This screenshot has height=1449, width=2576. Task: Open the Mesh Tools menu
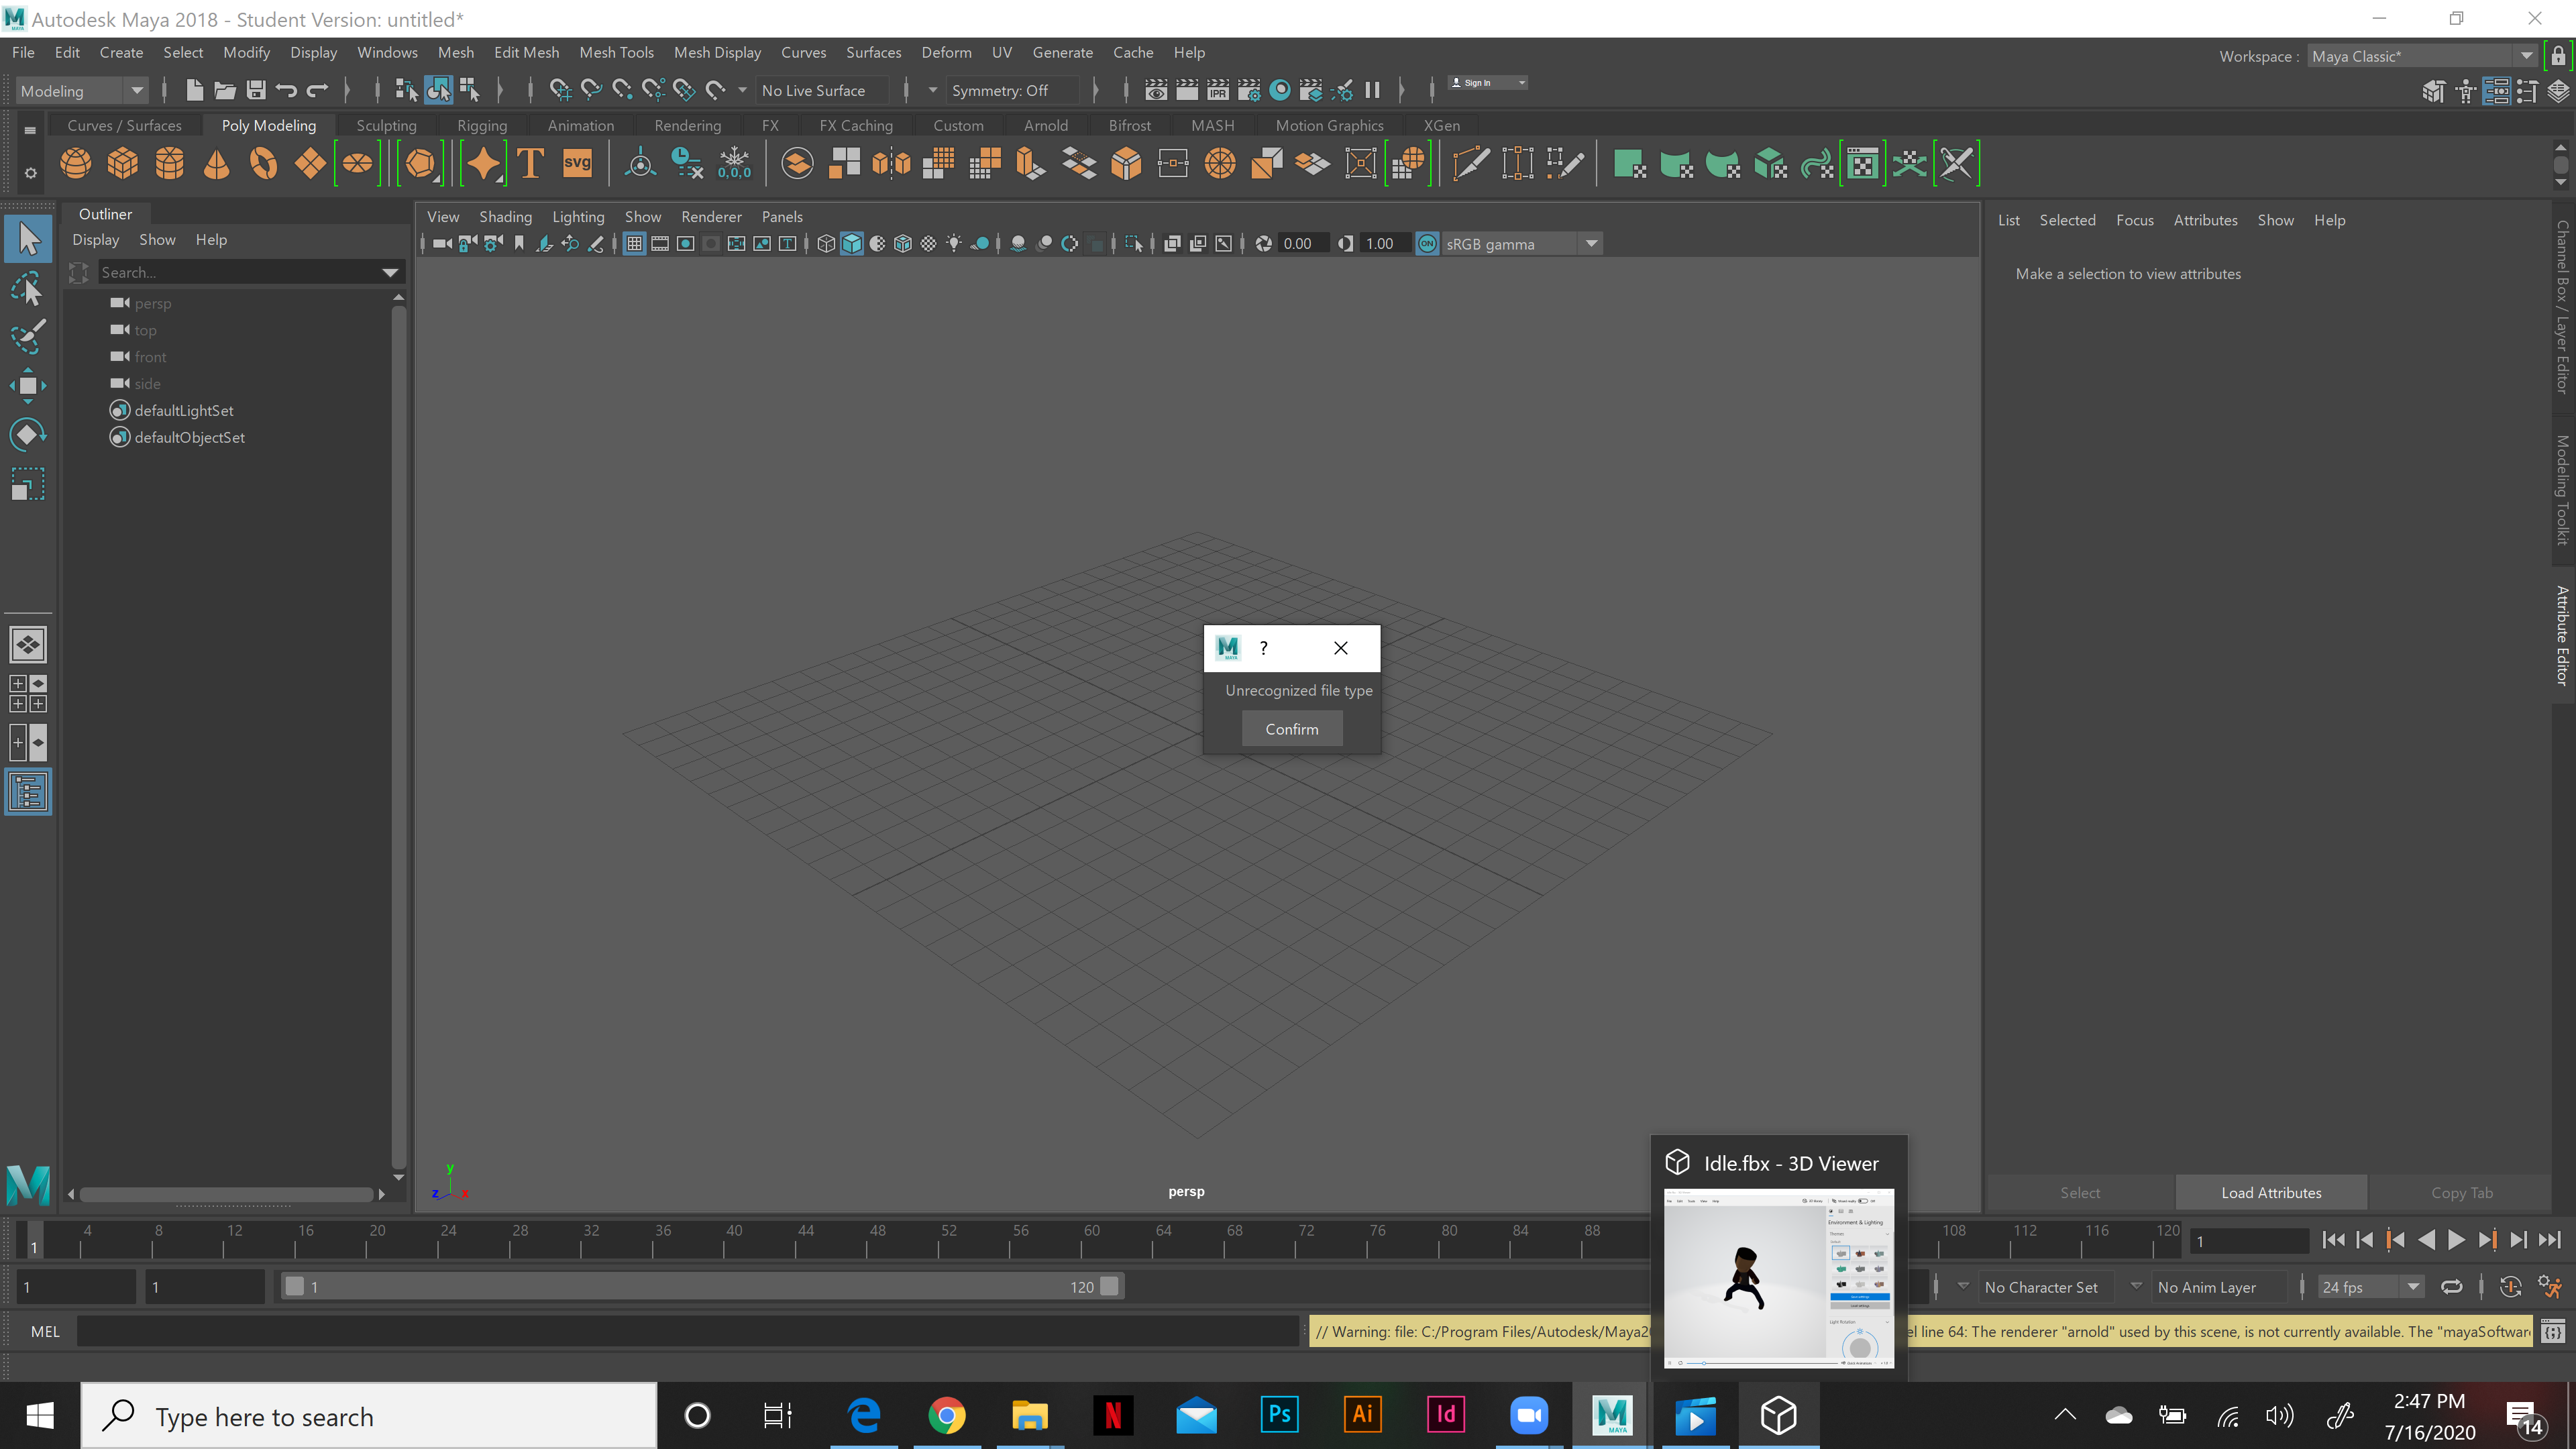point(616,52)
